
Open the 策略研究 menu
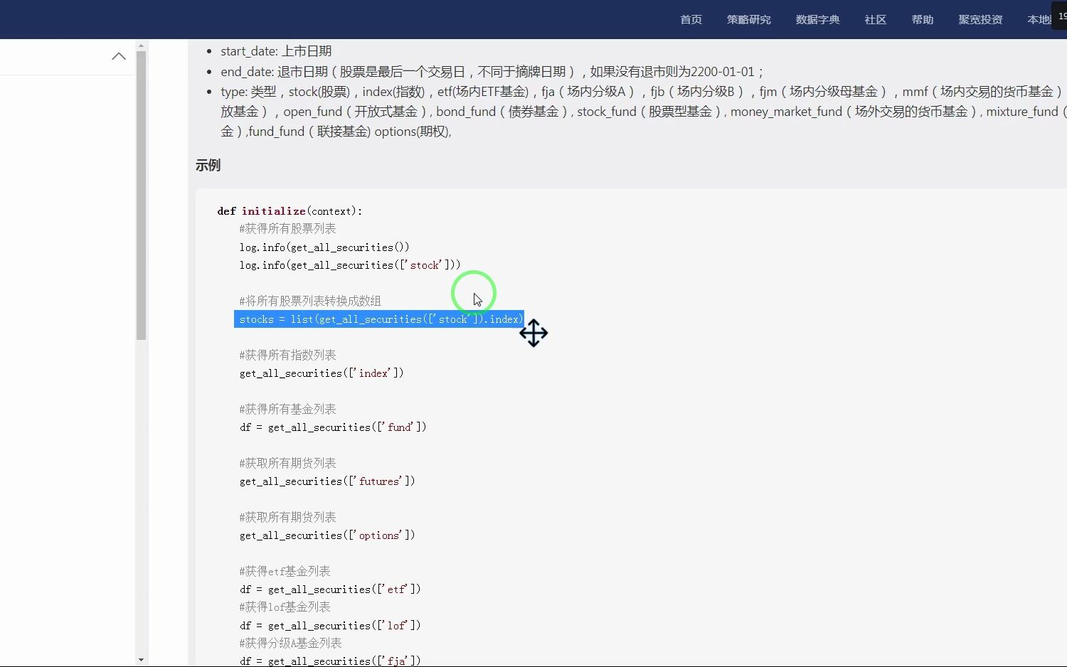pos(748,19)
